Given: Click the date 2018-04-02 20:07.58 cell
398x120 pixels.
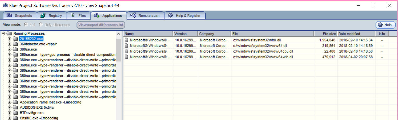Looking at the screenshot, I should (x=356, y=57).
